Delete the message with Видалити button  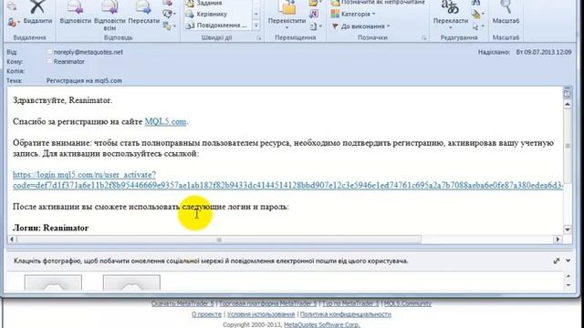tap(37, 13)
